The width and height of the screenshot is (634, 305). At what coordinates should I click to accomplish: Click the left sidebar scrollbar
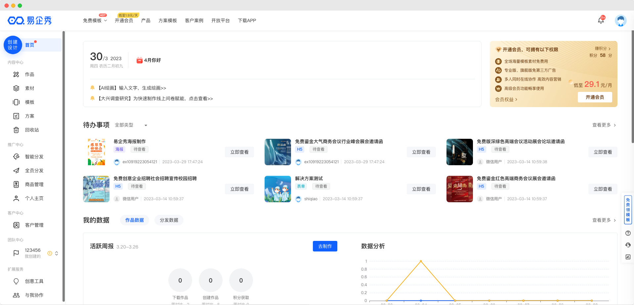(x=63, y=167)
